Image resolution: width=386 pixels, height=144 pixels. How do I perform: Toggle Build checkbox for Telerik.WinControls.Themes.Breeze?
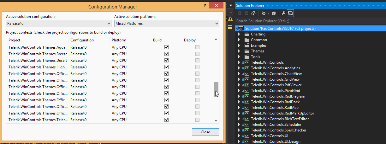pos(166,54)
